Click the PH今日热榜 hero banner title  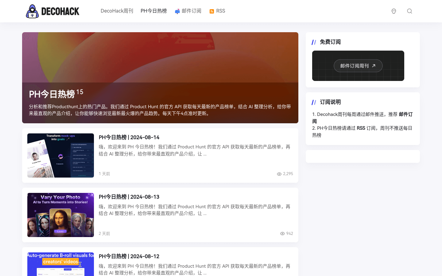pyautogui.click(x=52, y=94)
